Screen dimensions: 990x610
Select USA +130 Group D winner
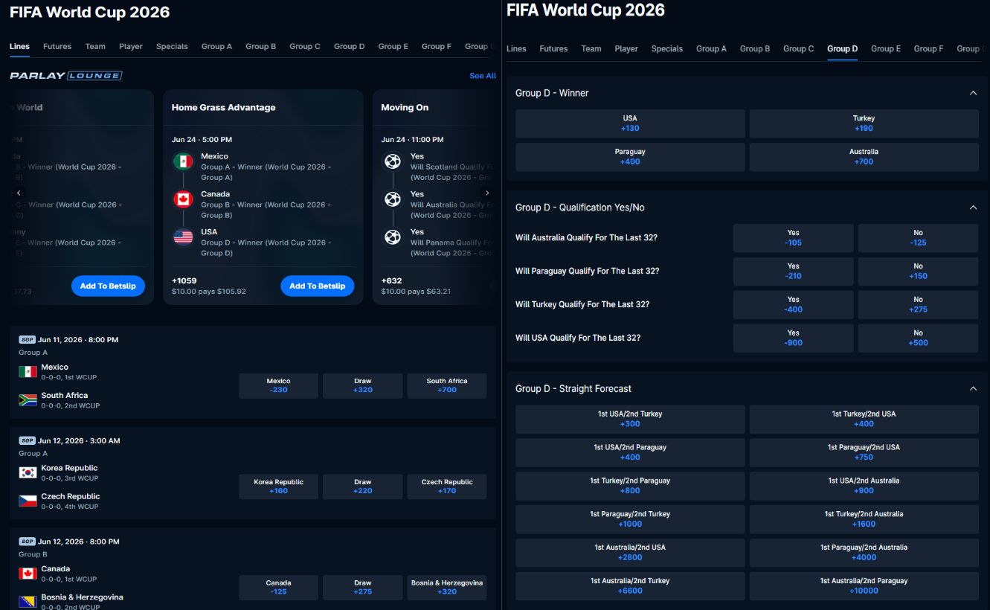630,123
